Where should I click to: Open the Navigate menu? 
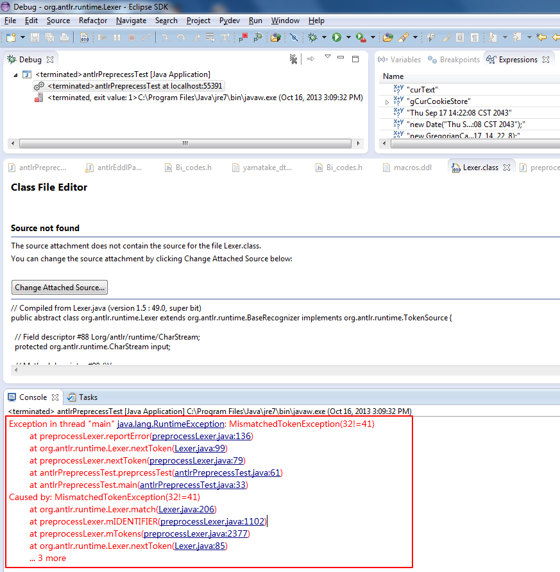click(132, 21)
